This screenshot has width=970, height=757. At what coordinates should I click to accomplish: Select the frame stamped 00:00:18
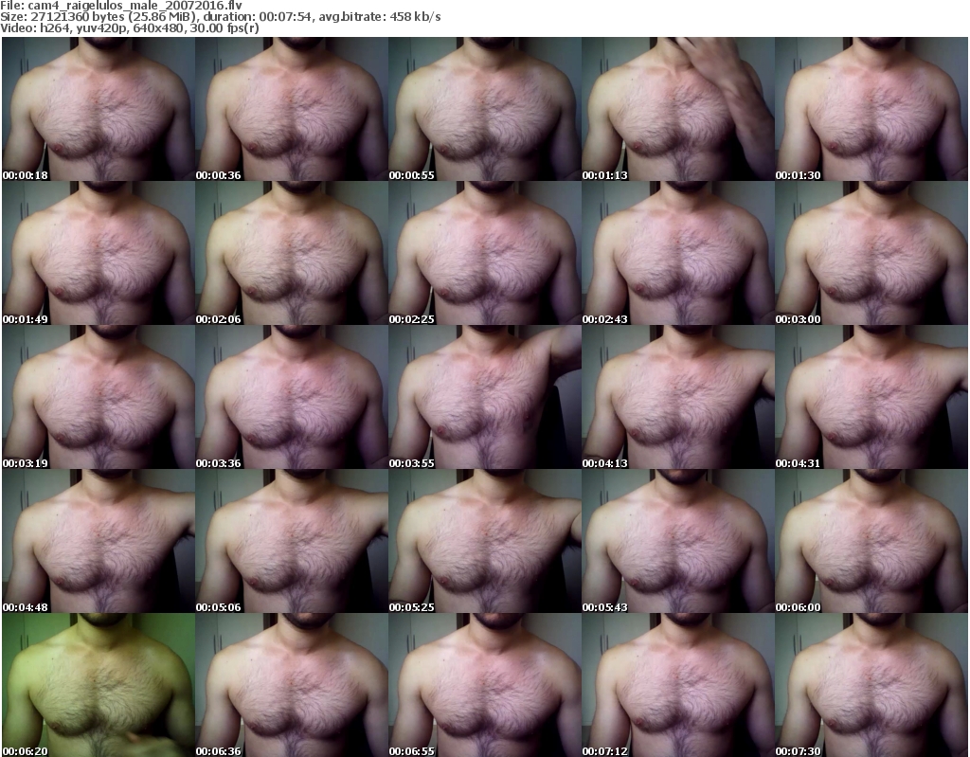pos(99,109)
